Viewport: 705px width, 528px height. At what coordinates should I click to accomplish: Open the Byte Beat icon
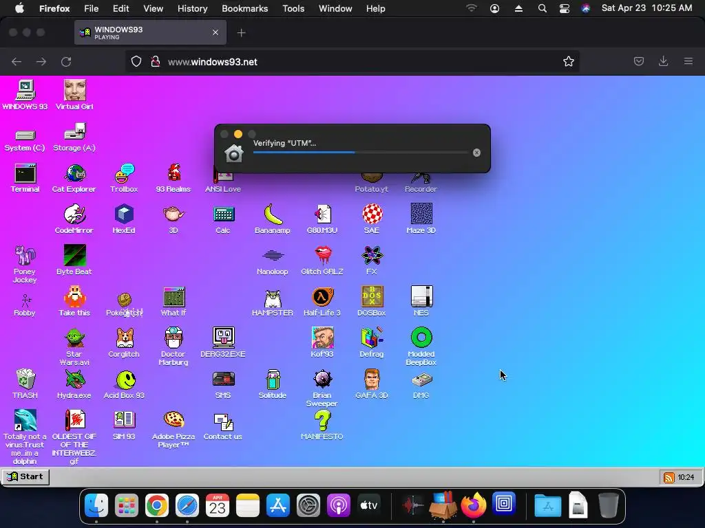tap(74, 255)
